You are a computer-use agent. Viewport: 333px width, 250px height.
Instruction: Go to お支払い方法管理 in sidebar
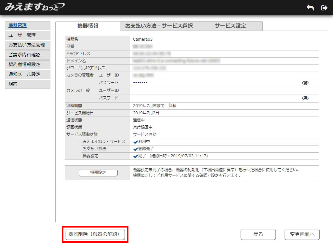[28, 45]
